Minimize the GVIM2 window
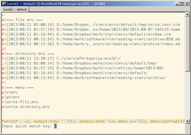 coord(177,4)
